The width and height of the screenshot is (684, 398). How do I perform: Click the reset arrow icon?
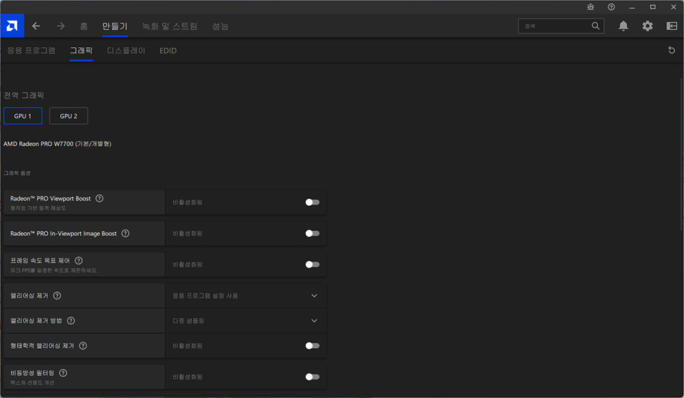(671, 51)
